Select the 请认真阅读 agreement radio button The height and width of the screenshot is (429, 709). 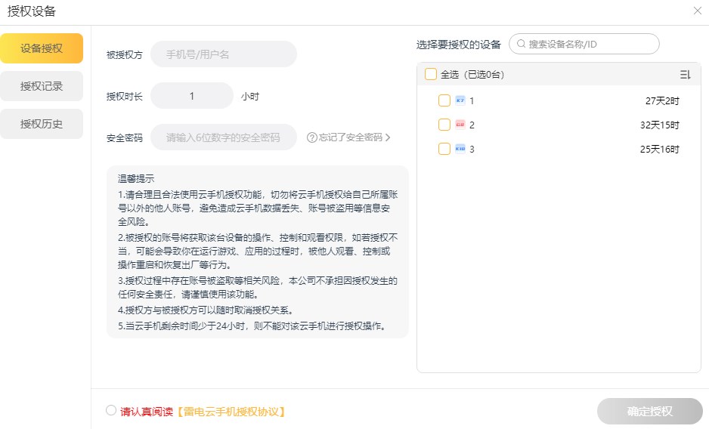111,411
